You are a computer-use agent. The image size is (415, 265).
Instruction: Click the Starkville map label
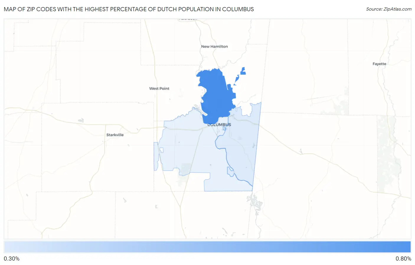tap(115, 135)
